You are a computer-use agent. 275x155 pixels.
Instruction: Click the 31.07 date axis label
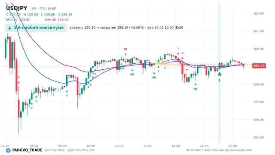[x=5, y=146]
